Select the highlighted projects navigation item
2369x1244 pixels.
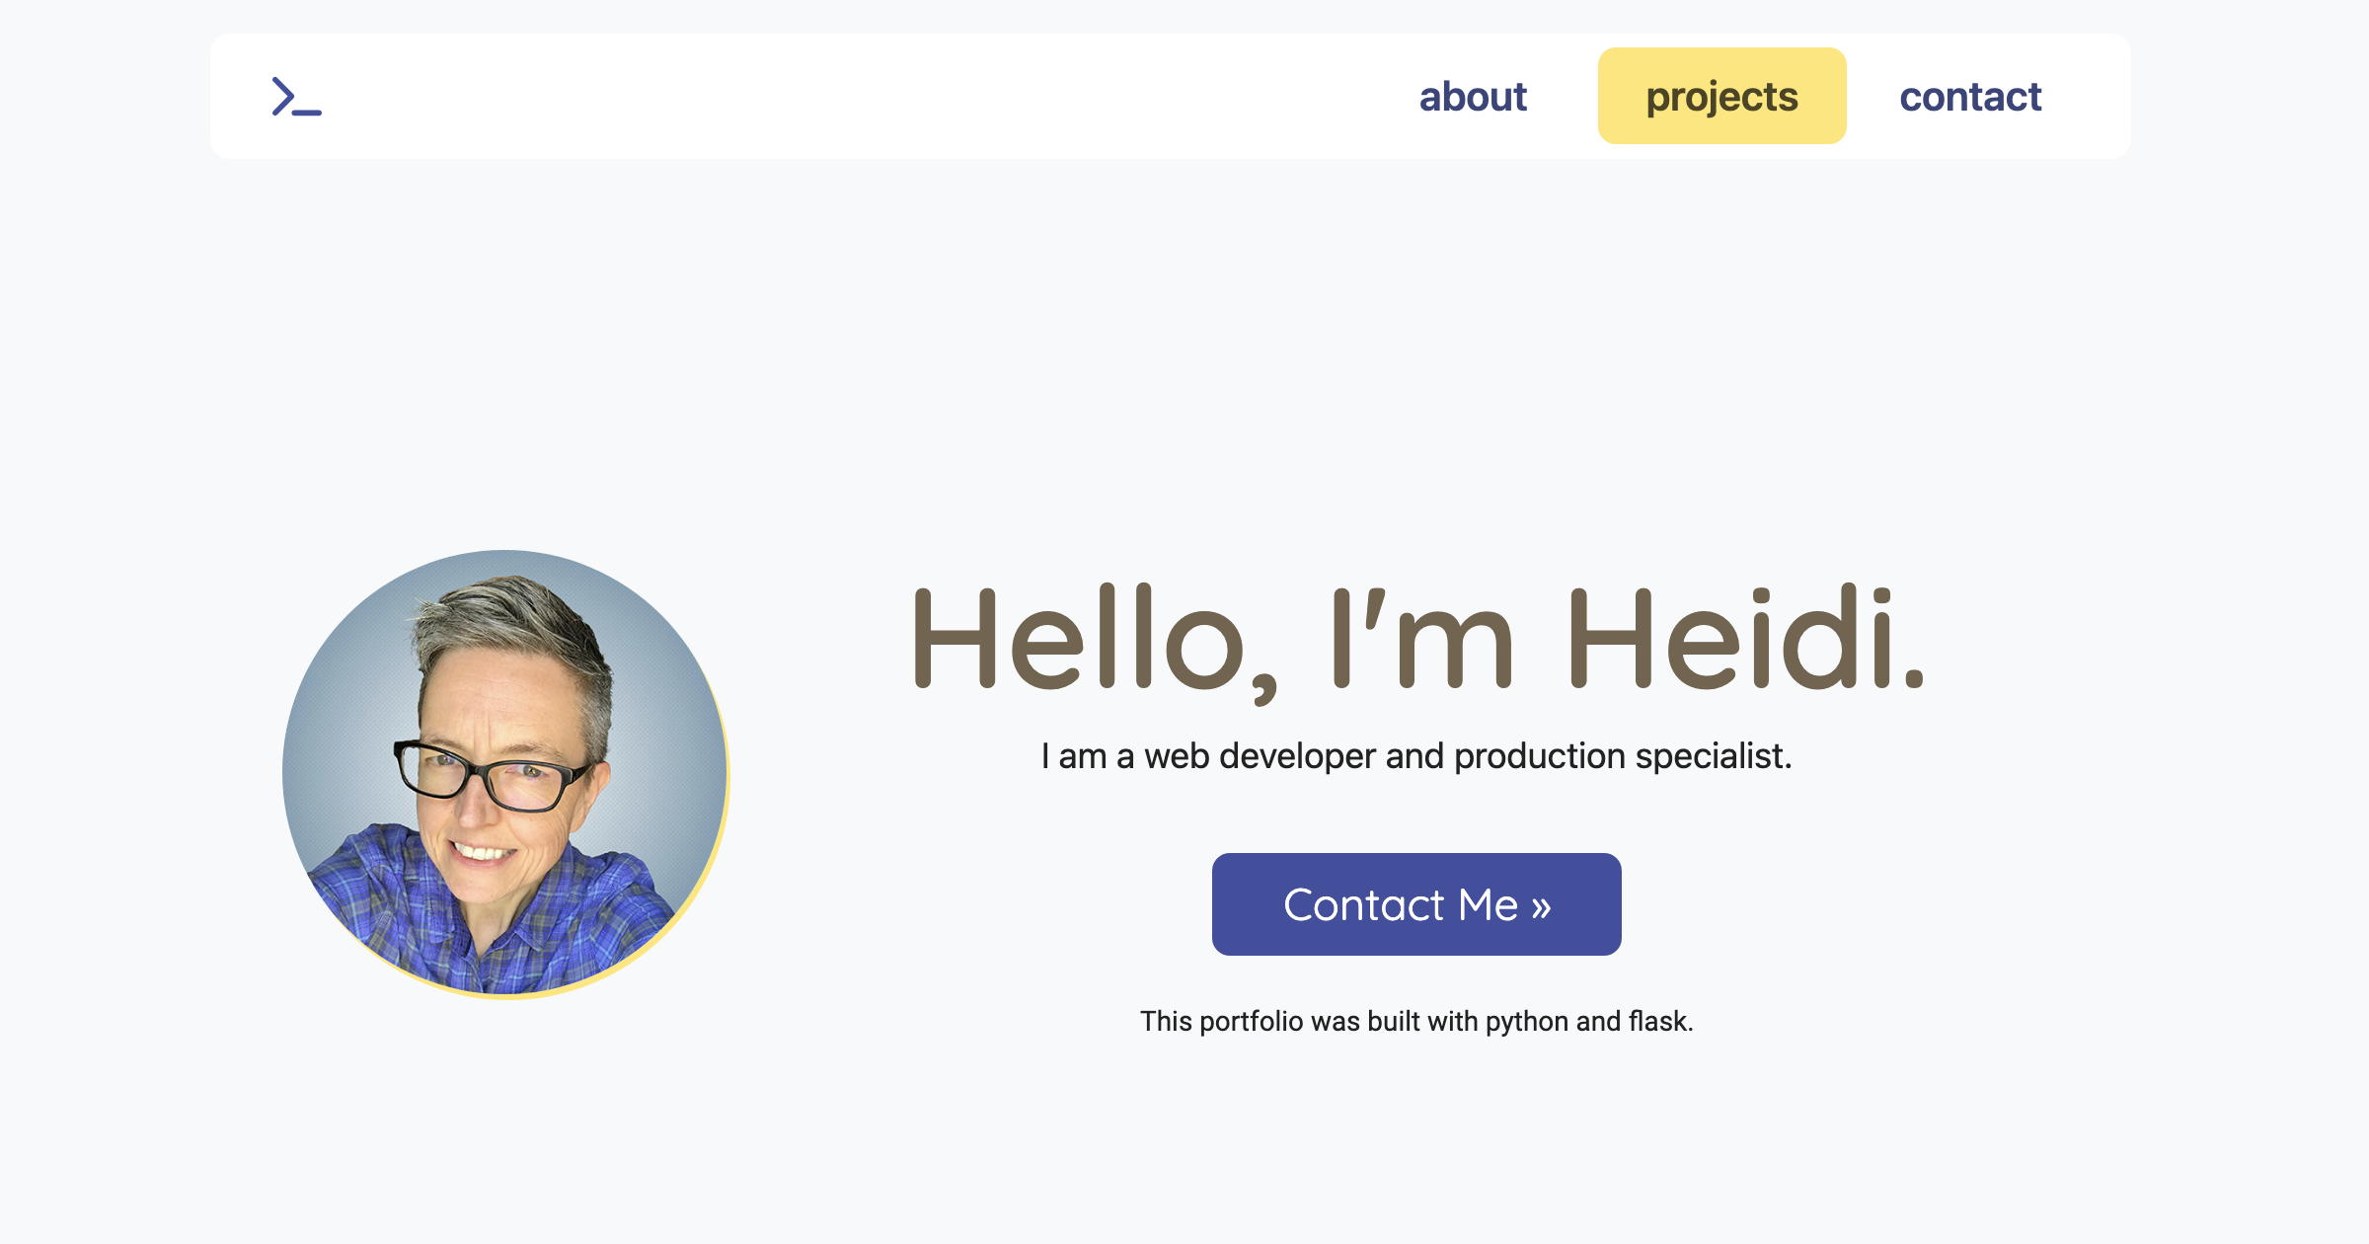tap(1721, 96)
